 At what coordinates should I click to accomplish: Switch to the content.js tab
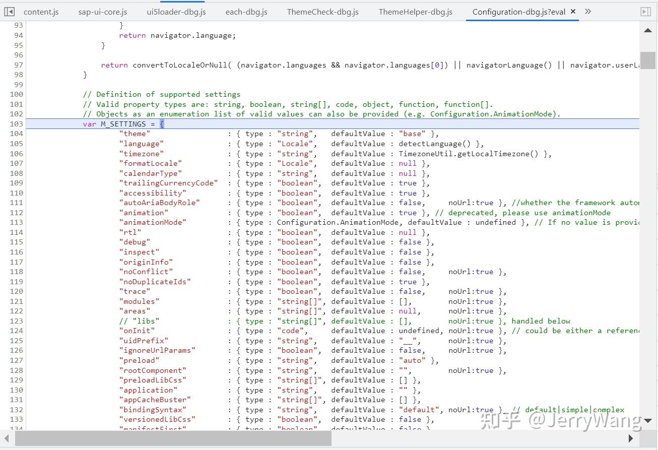tap(41, 12)
